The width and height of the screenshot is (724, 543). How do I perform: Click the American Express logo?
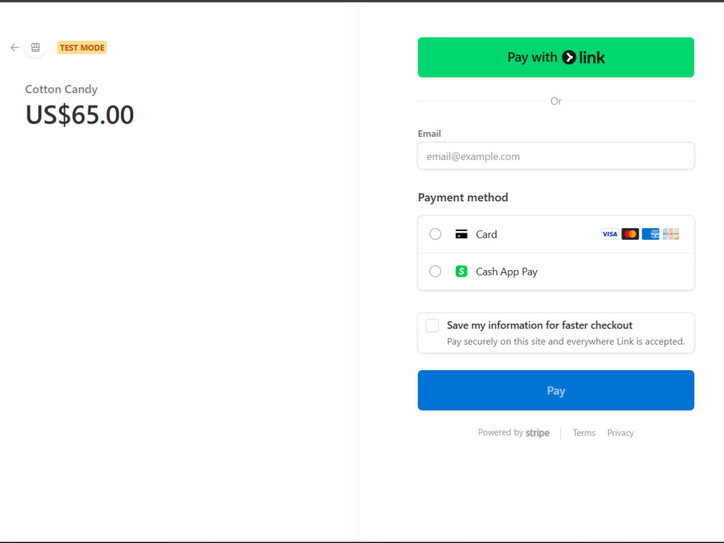650,234
